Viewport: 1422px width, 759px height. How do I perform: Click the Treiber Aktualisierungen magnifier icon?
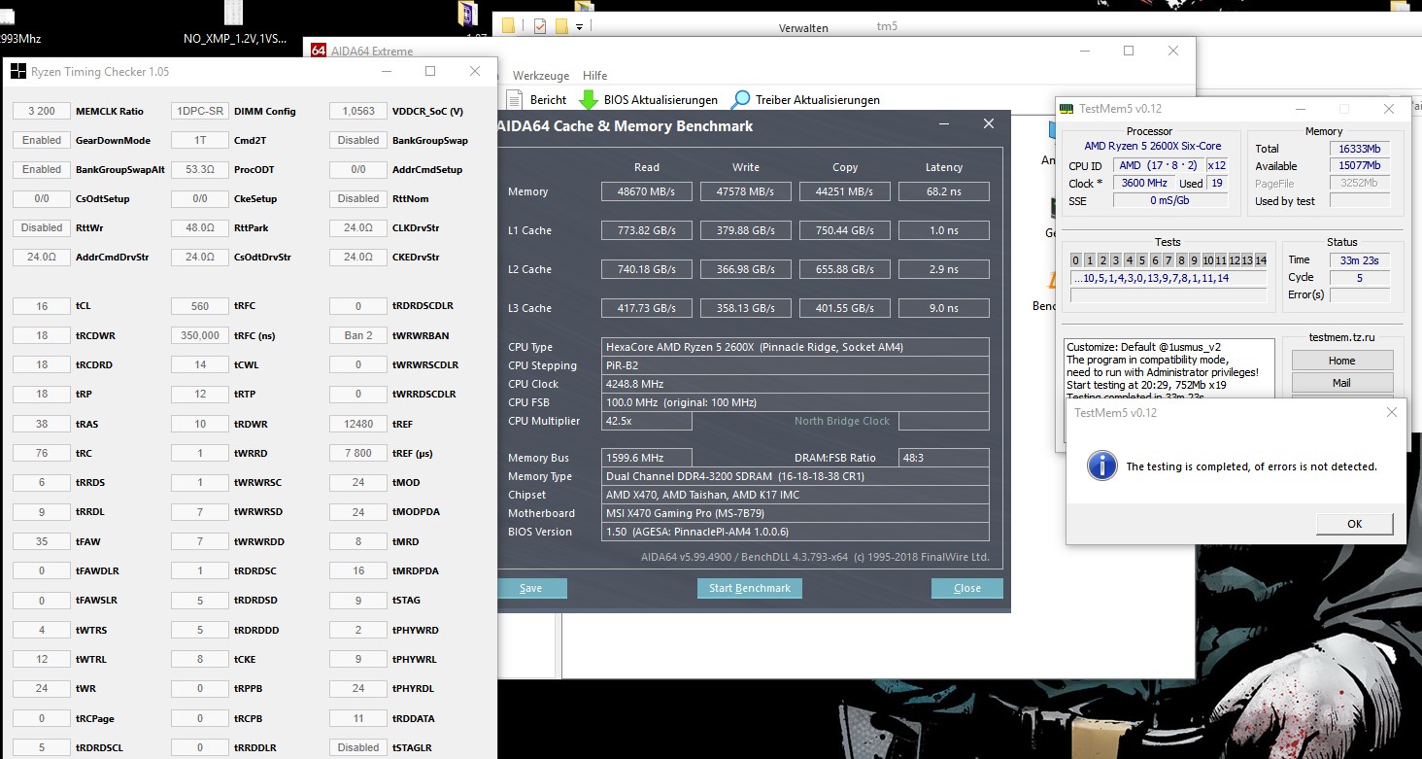(741, 99)
